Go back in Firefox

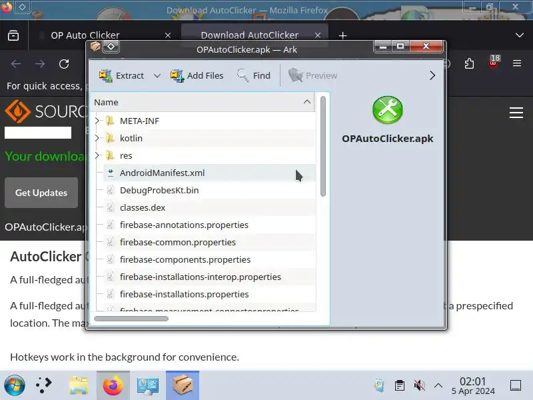coord(16,63)
